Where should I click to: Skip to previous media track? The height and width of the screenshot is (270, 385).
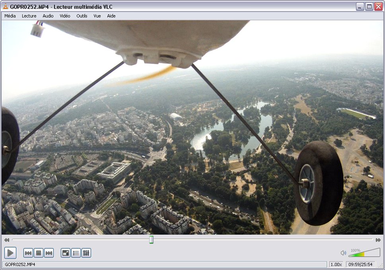click(x=28, y=253)
